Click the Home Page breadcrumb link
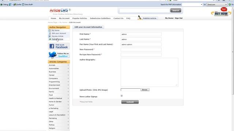The width and height of the screenshot is (234, 131). (x=53, y=23)
